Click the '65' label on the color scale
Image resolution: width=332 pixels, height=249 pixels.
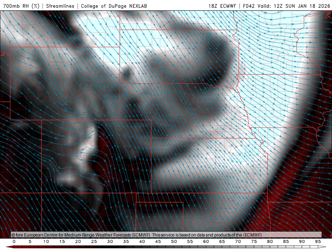pyautogui.click(x=222, y=242)
